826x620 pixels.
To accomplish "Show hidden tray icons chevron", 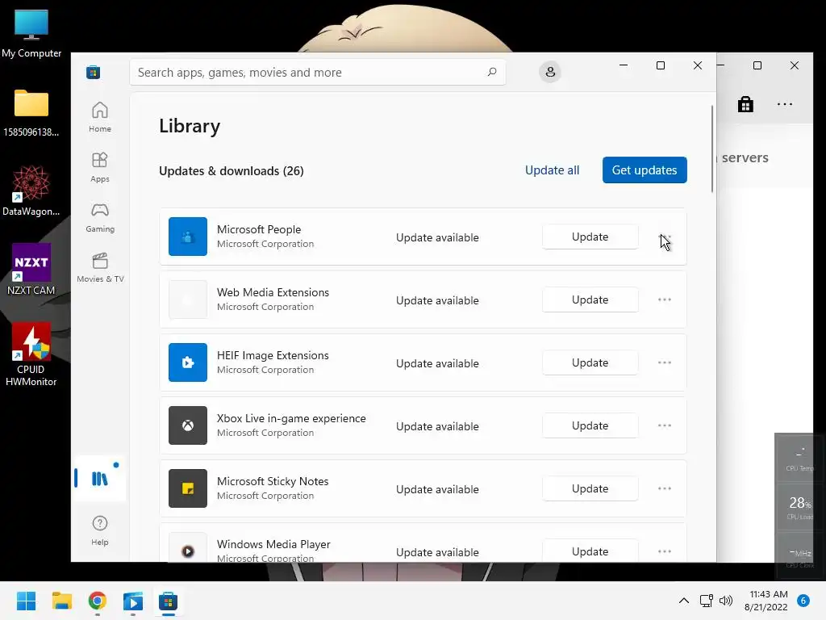I will (684, 601).
